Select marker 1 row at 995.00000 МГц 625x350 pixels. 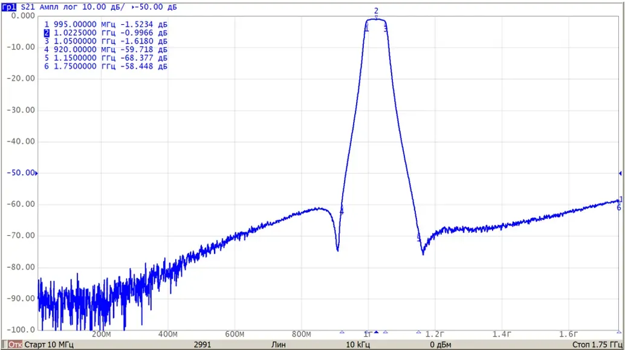pos(106,24)
